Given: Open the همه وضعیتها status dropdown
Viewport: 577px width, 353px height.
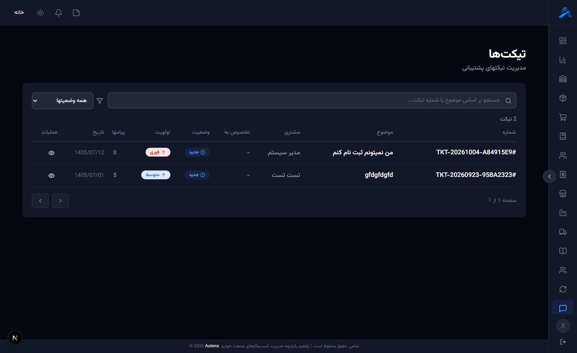Looking at the screenshot, I should coord(63,101).
